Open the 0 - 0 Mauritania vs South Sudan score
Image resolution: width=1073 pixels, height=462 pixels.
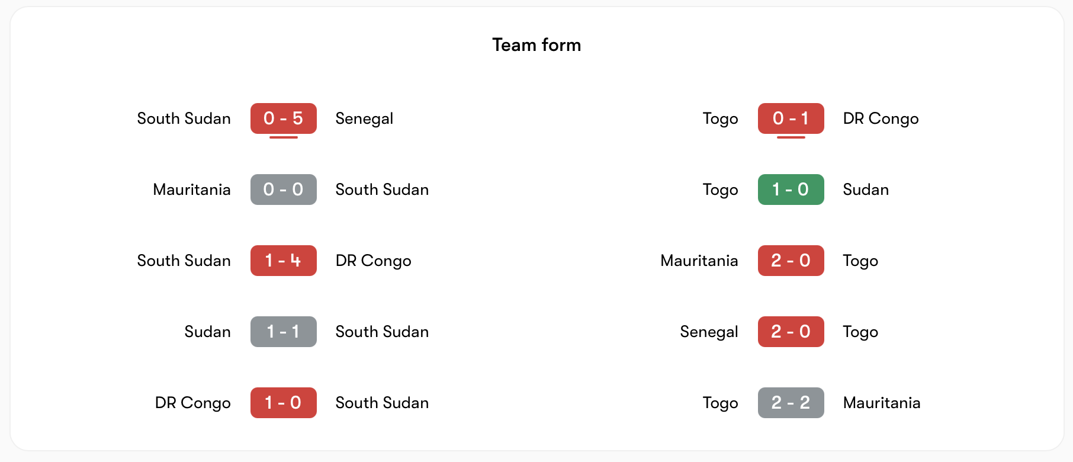pos(283,190)
